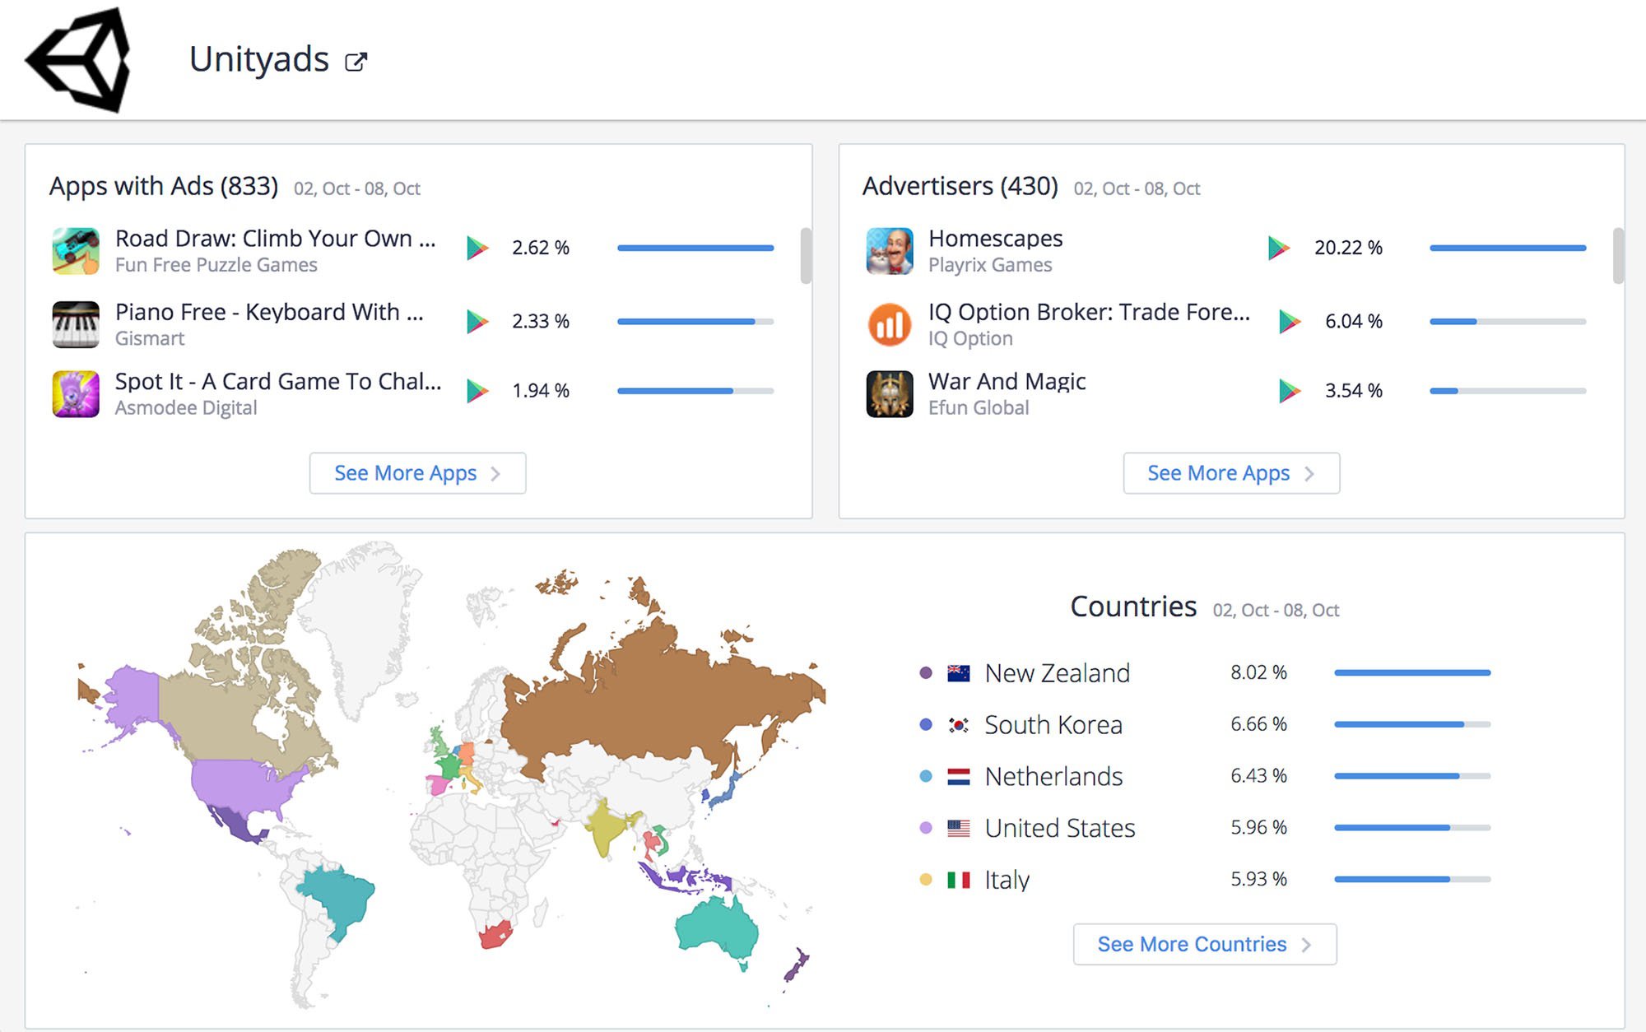Click the IQ Option Broker app icon

coord(890,324)
